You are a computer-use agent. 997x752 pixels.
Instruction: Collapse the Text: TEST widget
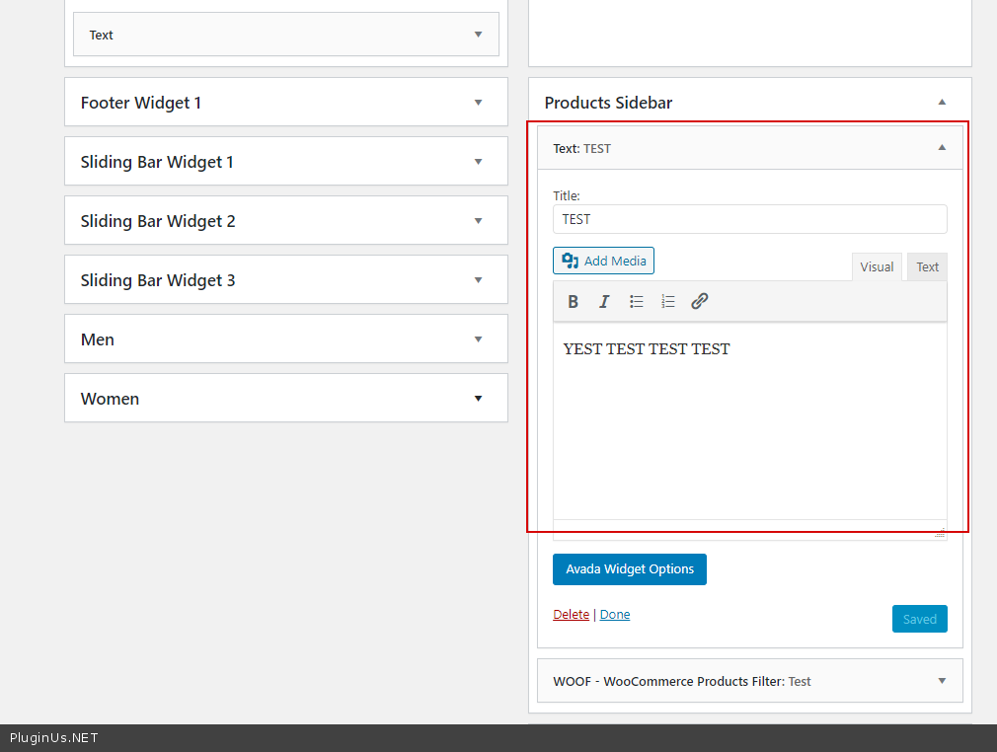coord(942,148)
